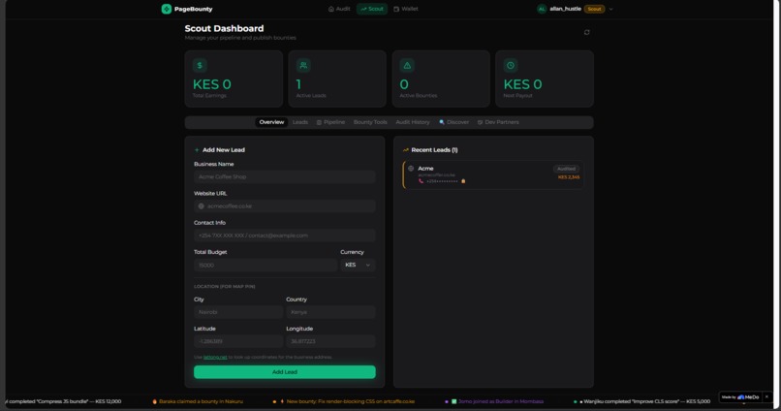This screenshot has height=411, width=781.
Task: Click the Compress JS bundle ticker item
Action: 63,401
